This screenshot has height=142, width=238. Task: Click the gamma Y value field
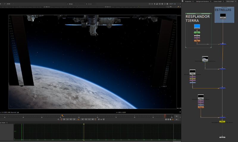(x=48, y=7)
